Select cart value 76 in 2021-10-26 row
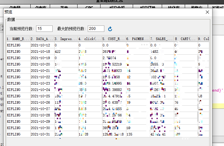 pos(186,102)
